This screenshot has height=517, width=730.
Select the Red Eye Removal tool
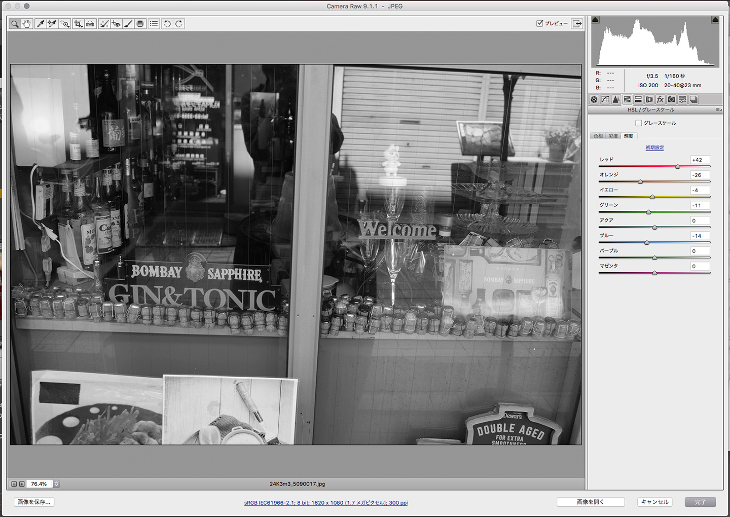coord(116,24)
